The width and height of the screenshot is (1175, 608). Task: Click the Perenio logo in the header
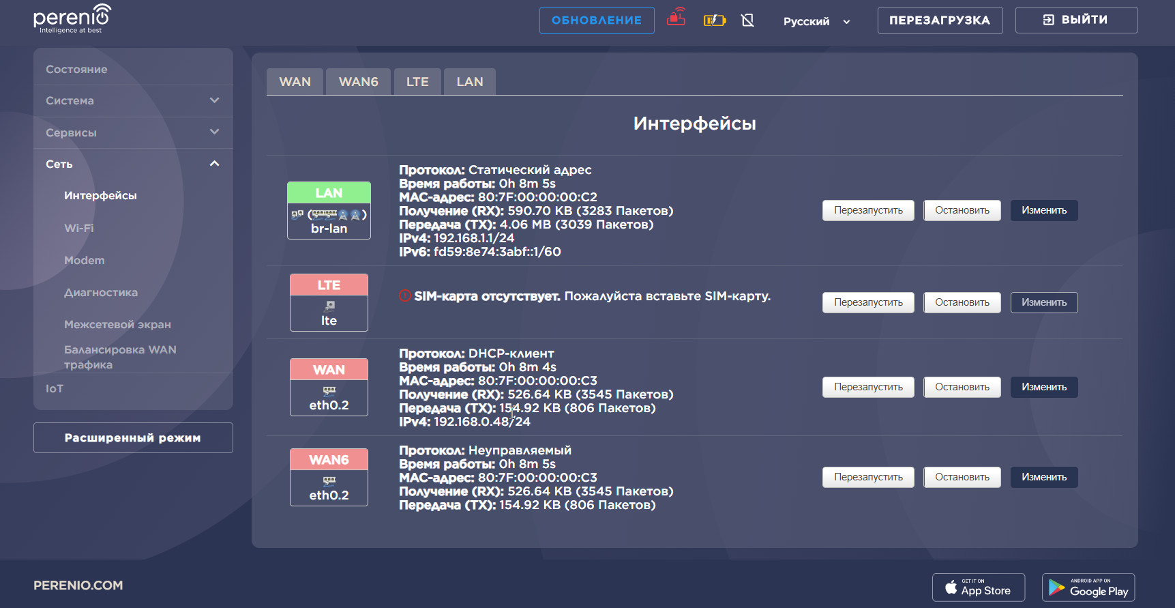(72, 19)
